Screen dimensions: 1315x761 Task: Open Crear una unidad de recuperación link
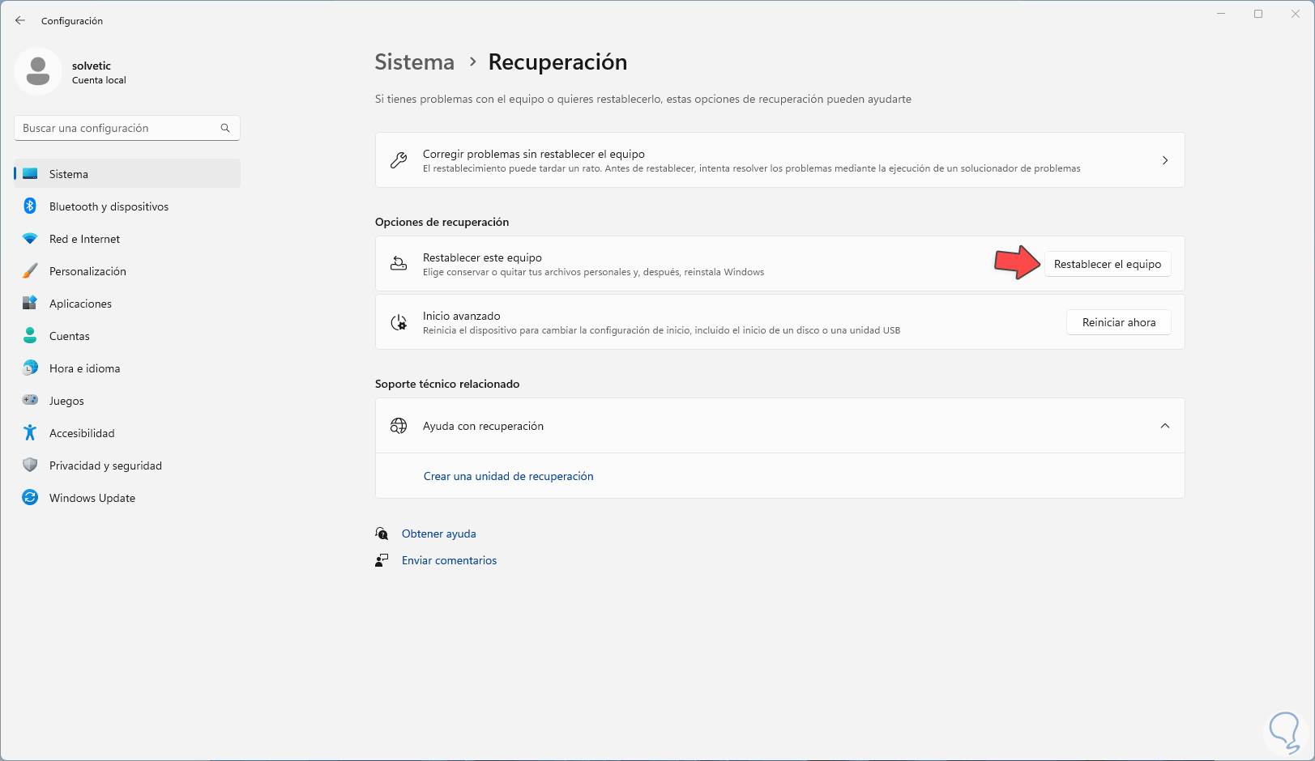[508, 476]
